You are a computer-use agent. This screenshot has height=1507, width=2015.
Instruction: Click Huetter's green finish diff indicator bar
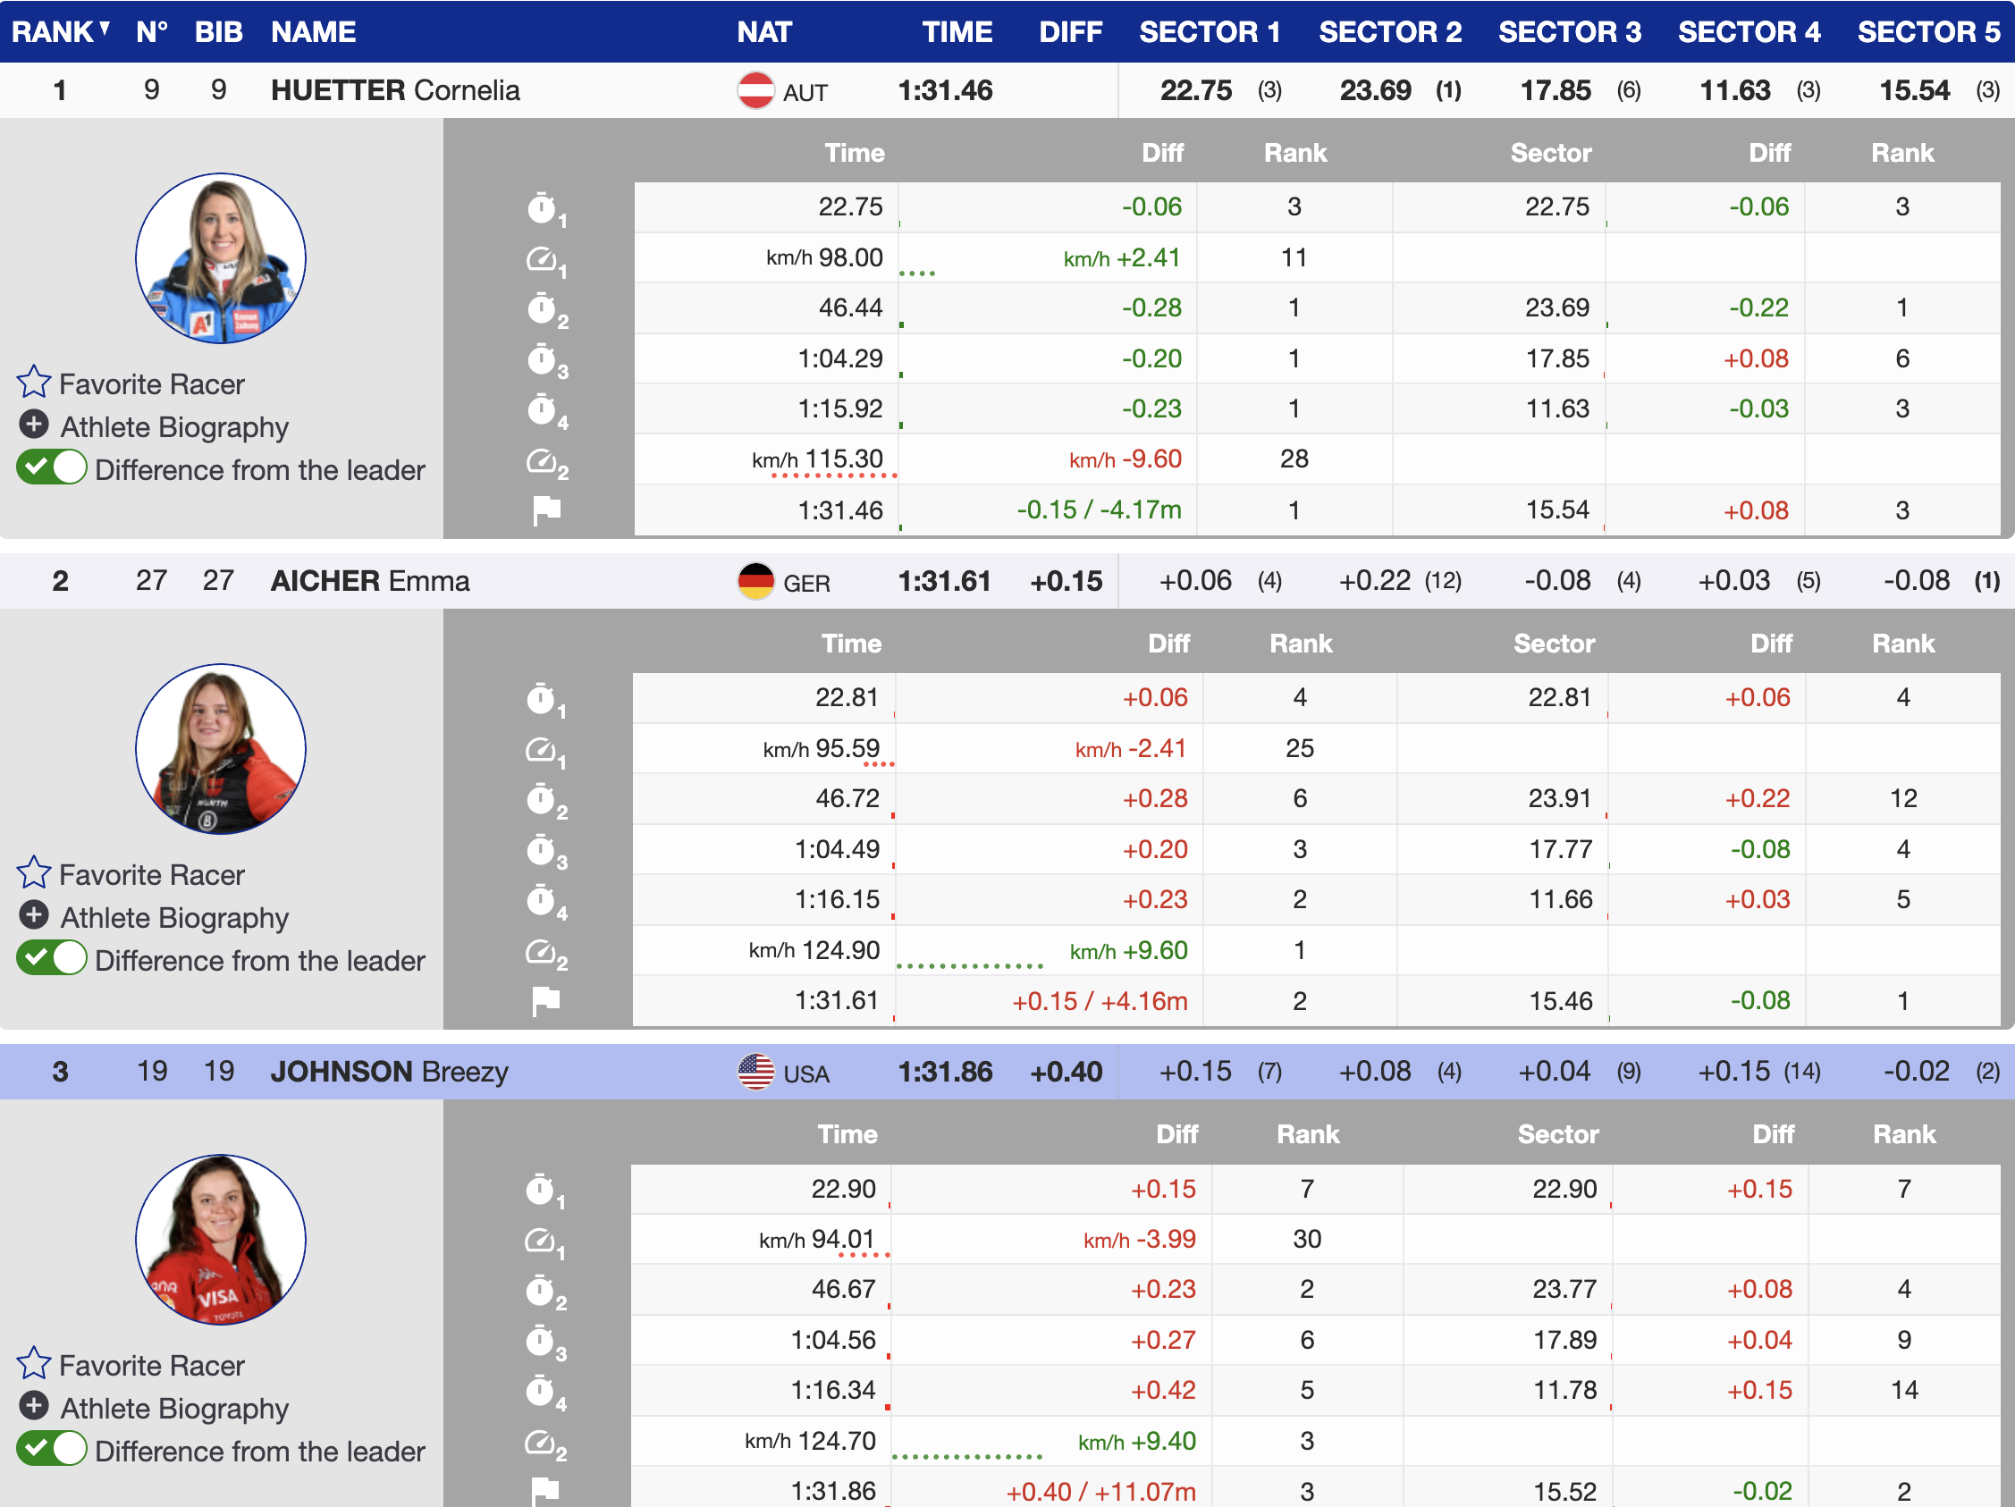(901, 527)
